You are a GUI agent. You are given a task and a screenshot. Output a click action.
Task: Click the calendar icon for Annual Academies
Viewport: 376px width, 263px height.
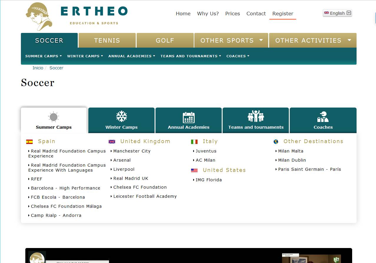tap(189, 117)
